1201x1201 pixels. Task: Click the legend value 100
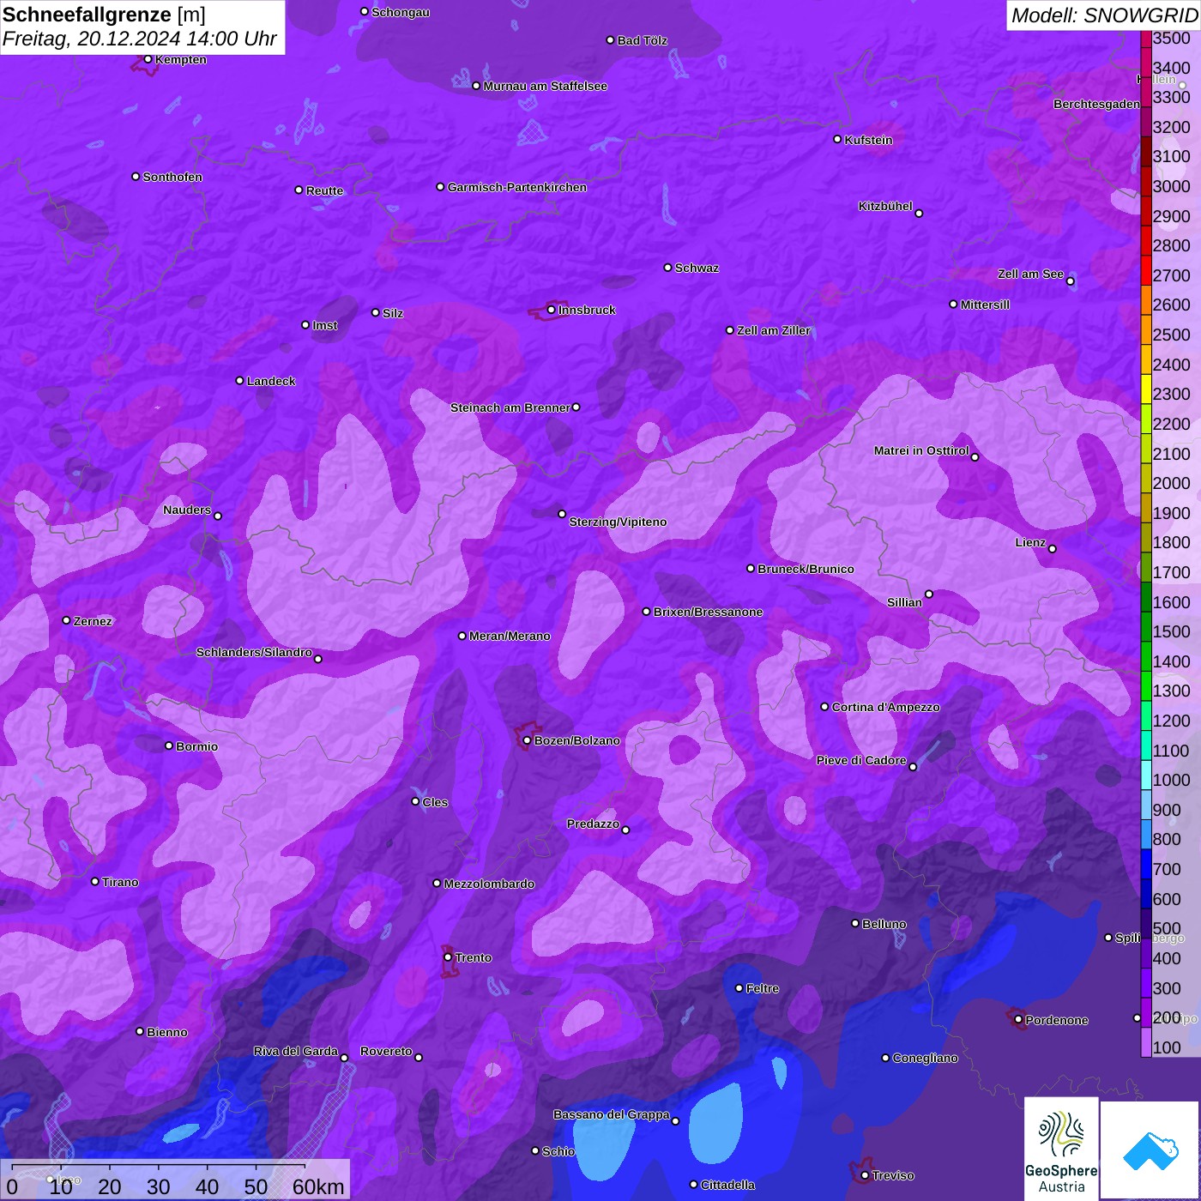(x=1167, y=1047)
